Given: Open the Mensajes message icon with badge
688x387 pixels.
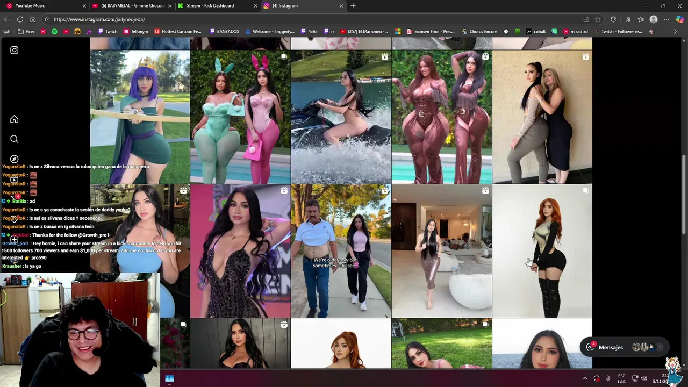Looking at the screenshot, I should (590, 347).
